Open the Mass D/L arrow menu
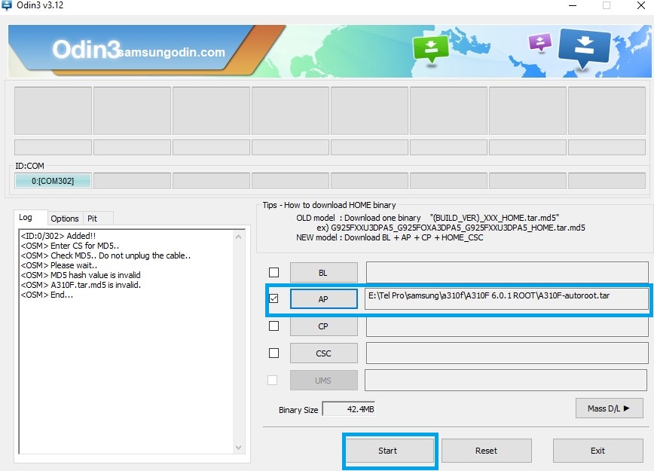Screen dimensions: 654x471 click(x=609, y=408)
